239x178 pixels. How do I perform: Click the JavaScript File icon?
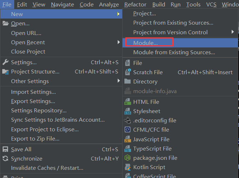[128, 139]
